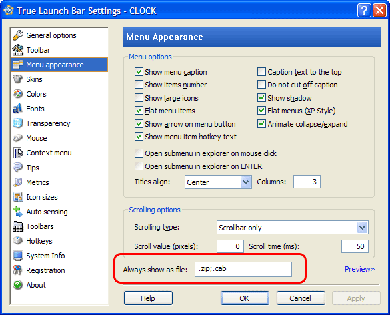
Task: Click the title bar question mark help icon
Action: [x=363, y=11]
